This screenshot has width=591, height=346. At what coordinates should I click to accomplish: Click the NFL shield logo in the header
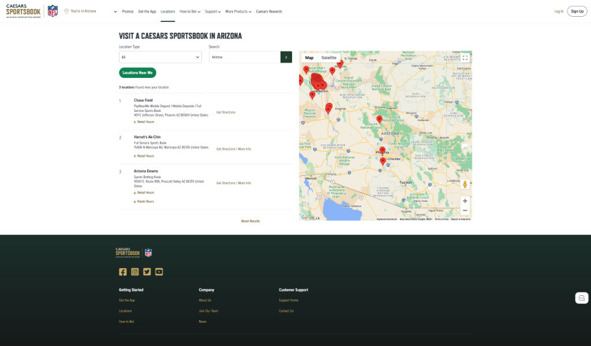coord(53,11)
